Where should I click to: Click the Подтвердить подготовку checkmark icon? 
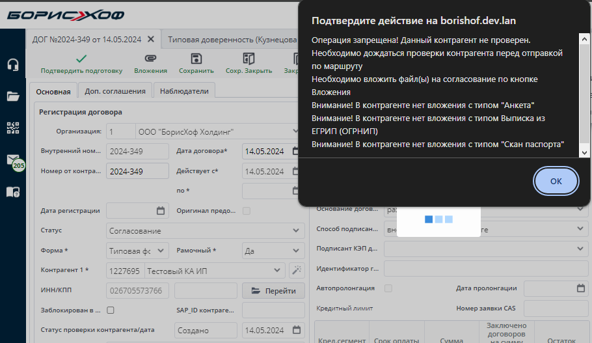81,59
